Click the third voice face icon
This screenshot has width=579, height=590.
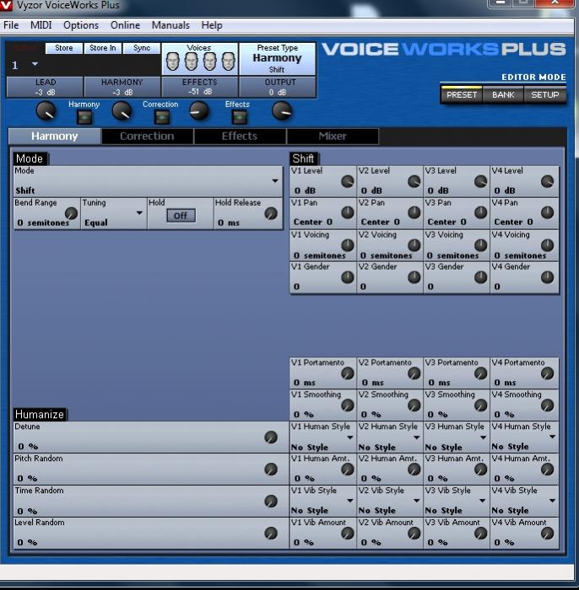[210, 62]
